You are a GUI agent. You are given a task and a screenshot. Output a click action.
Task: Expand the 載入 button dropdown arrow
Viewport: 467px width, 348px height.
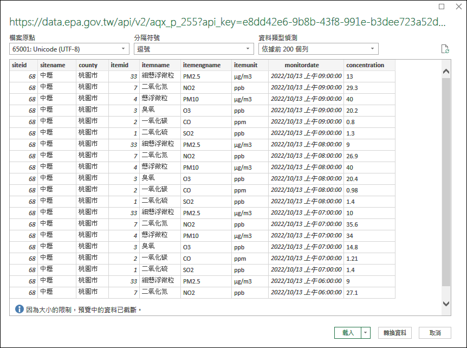tap(366, 333)
